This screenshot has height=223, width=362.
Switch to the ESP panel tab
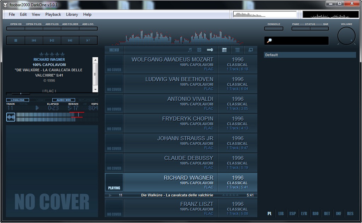292,213
